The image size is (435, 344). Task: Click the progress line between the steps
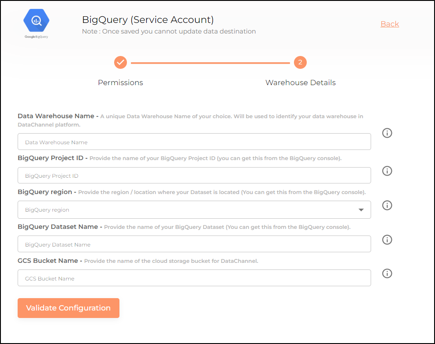click(210, 63)
